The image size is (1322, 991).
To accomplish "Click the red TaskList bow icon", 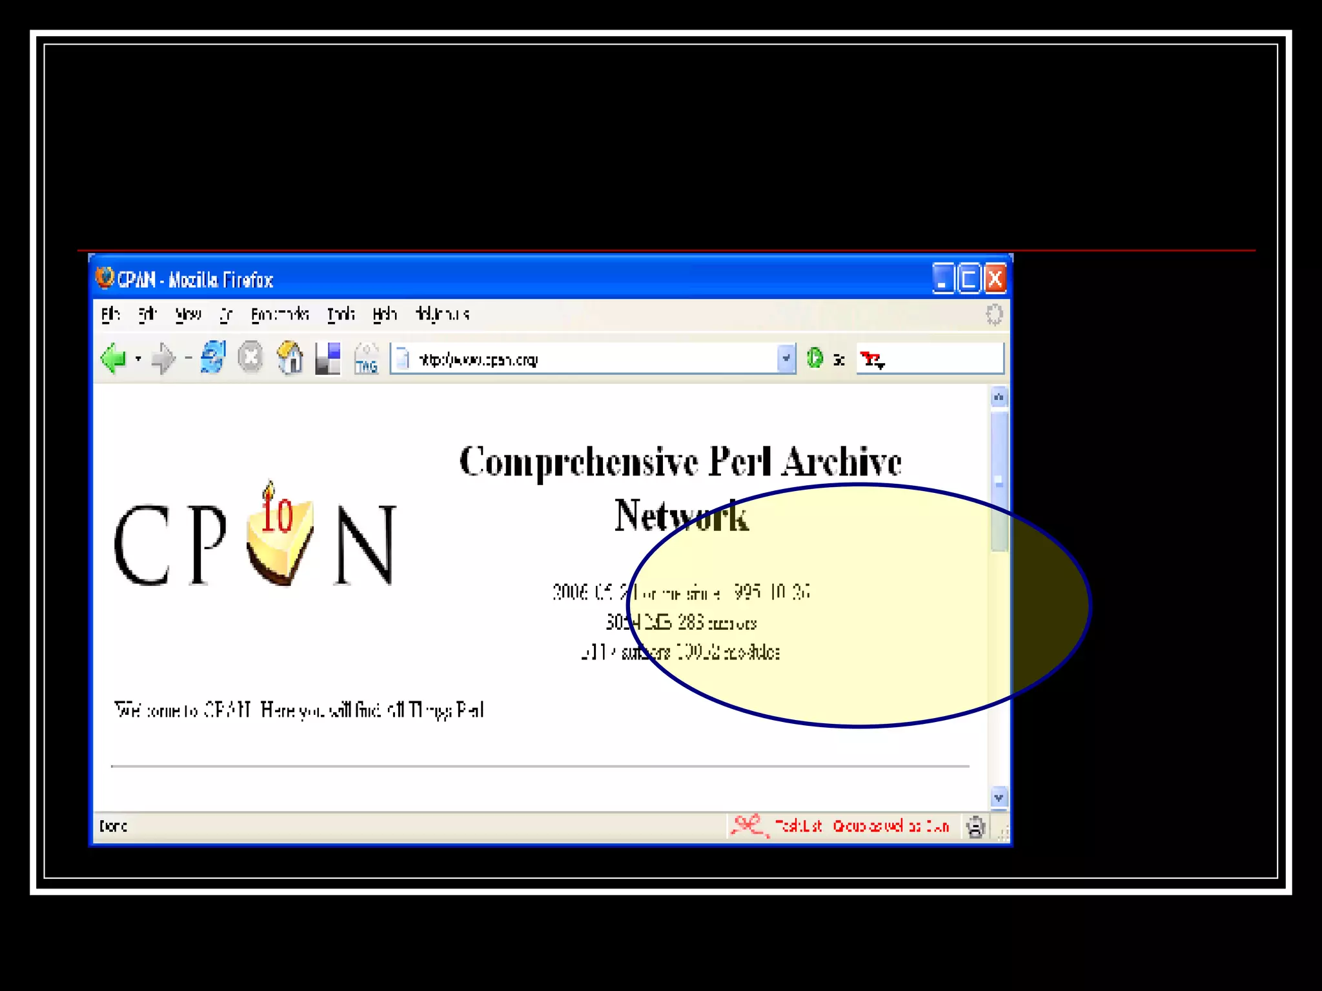I will (749, 825).
